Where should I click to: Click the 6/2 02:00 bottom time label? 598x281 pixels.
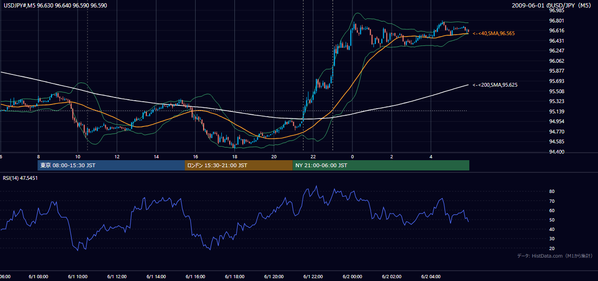click(392, 277)
